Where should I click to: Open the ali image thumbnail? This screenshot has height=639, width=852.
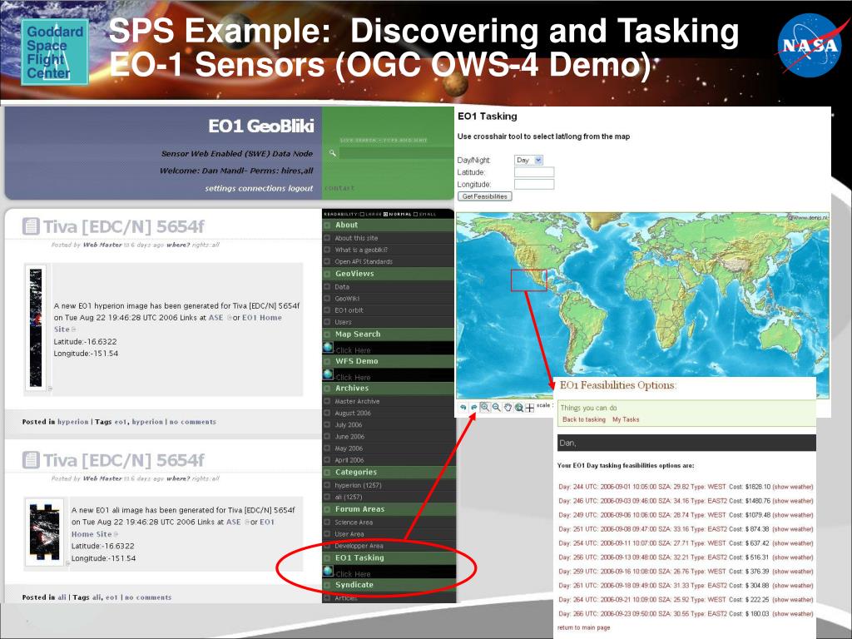45,532
